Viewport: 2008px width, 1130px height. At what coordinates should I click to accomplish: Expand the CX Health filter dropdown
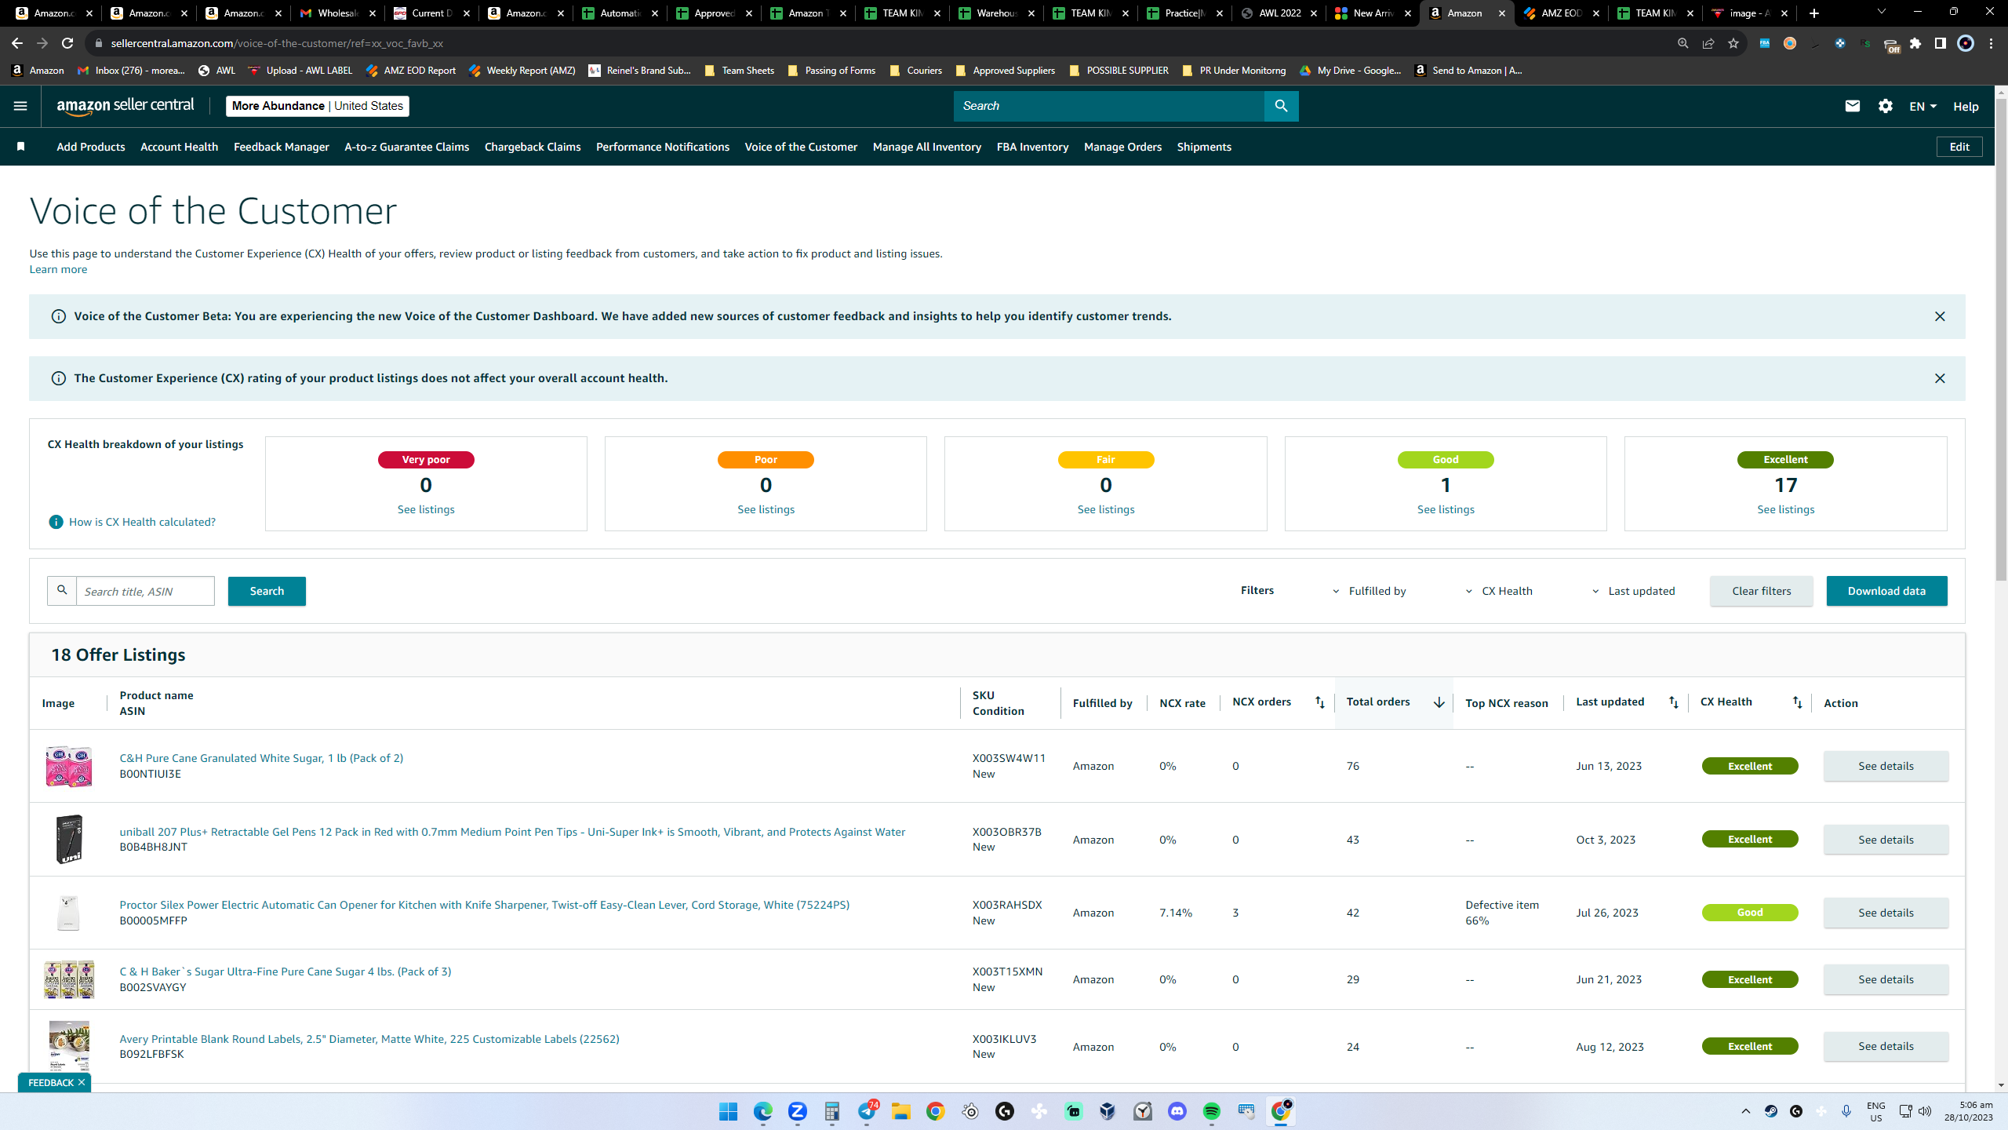[1499, 591]
